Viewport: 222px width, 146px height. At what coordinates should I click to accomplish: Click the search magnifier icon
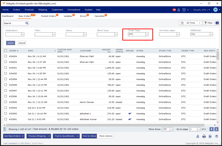(x=27, y=23)
